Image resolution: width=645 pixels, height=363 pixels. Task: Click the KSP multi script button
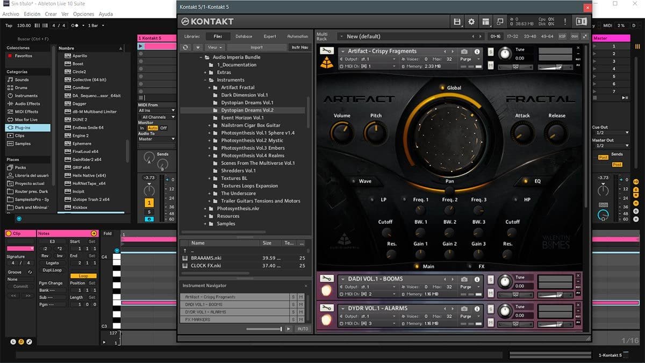[x=562, y=37]
